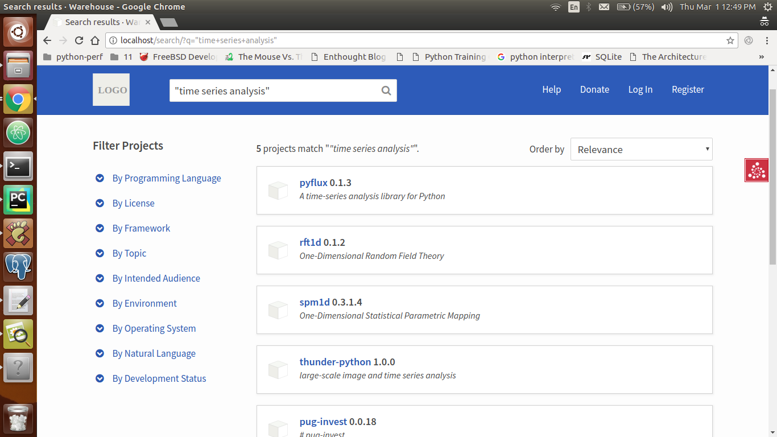Image resolution: width=777 pixels, height=437 pixels.
Task: Launch PyCharm from the launcher
Action: point(18,200)
